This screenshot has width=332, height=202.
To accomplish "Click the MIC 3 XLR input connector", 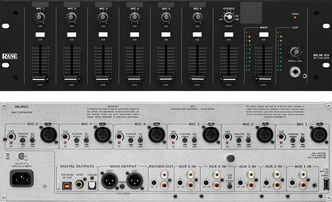I will pos(211,135).
